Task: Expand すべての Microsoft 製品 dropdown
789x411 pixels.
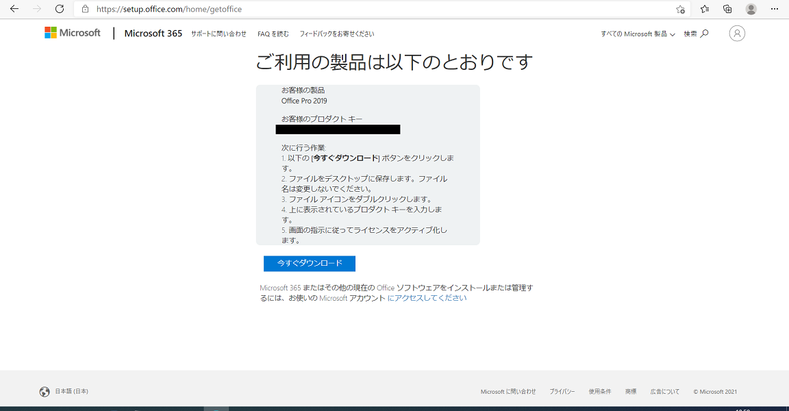Action: tap(638, 34)
